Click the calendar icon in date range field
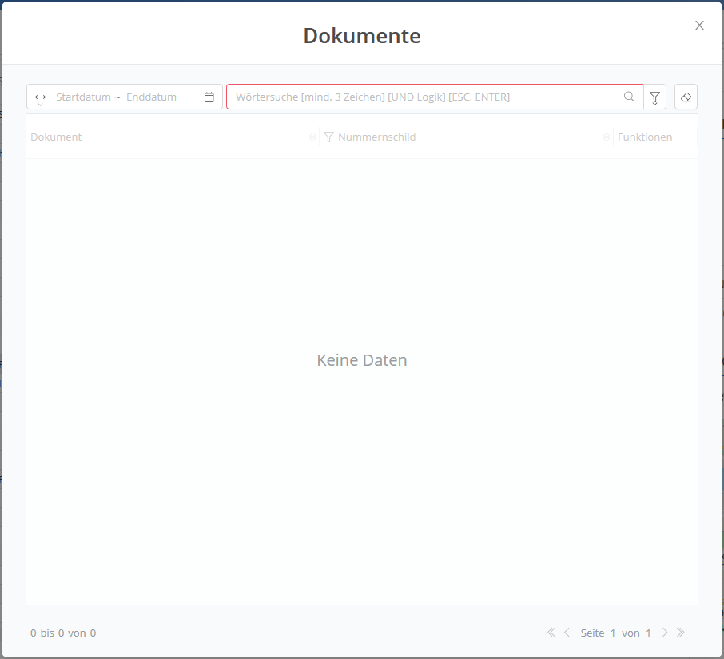Image resolution: width=724 pixels, height=659 pixels. (x=209, y=97)
